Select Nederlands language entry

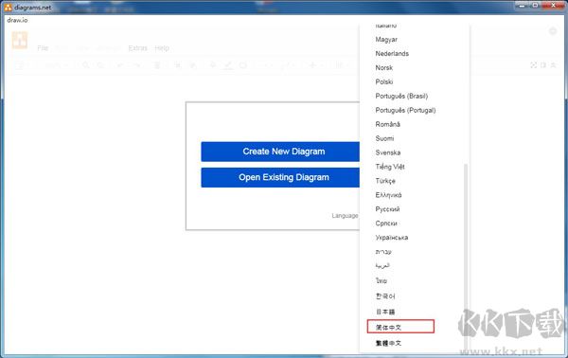[392, 54]
